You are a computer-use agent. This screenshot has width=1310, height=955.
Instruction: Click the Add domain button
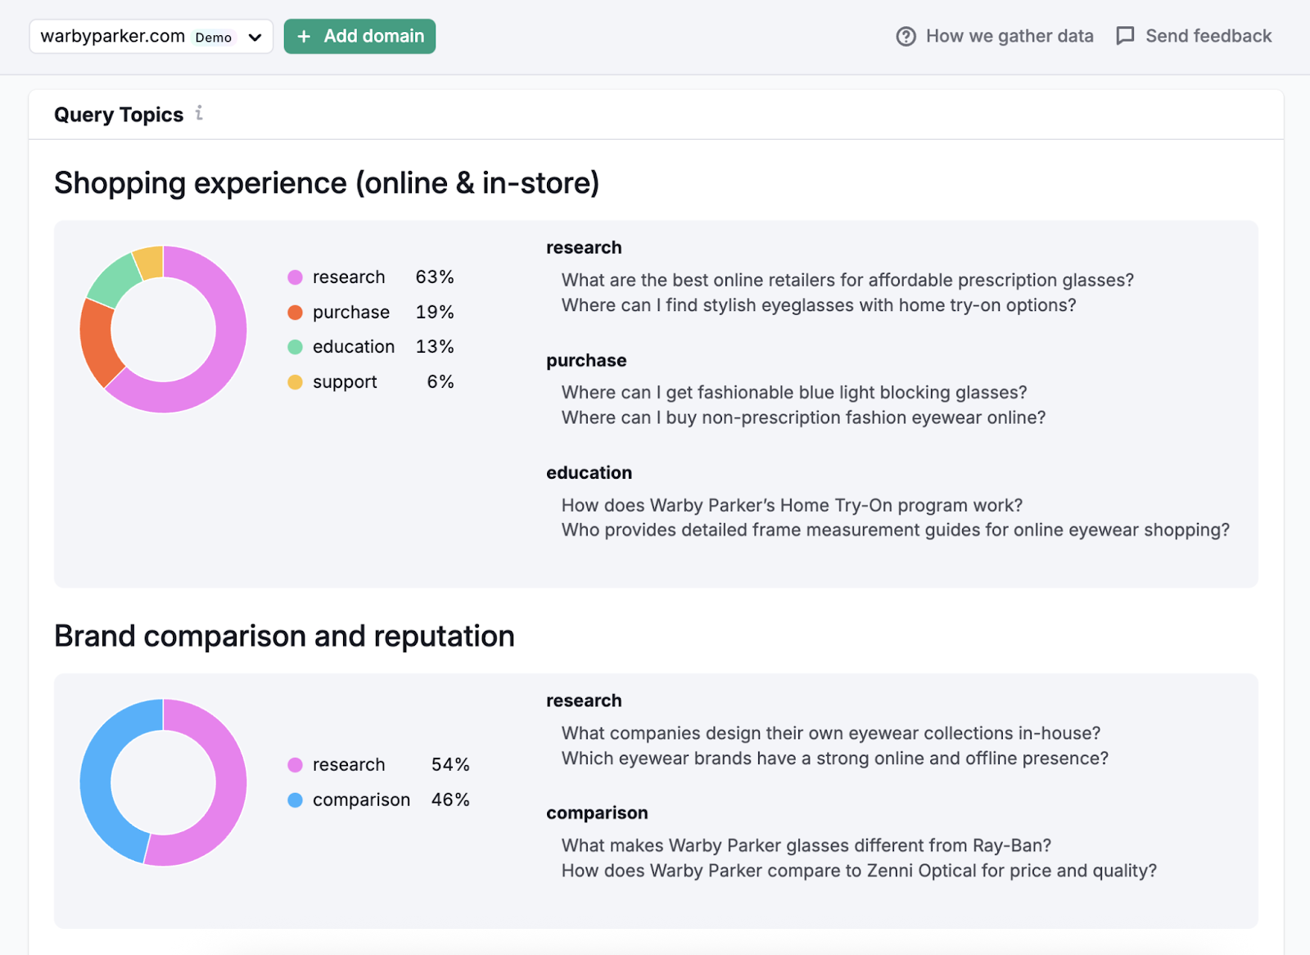pos(359,36)
